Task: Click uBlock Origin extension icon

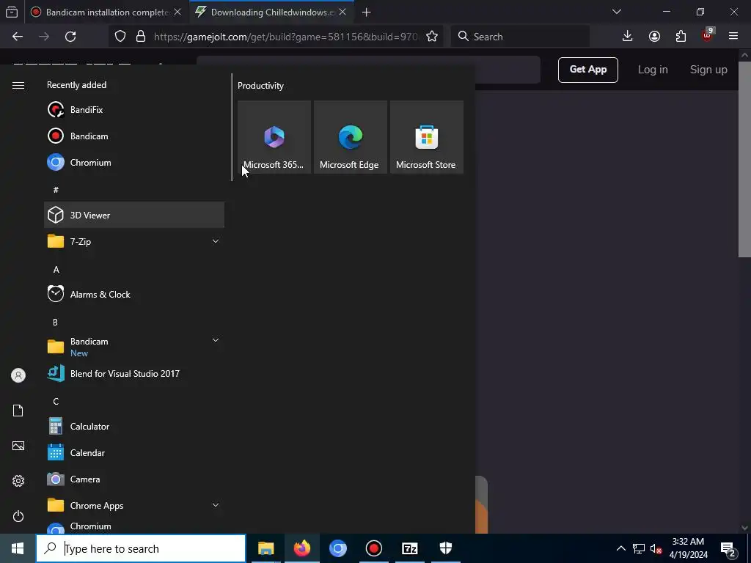Action: (707, 37)
